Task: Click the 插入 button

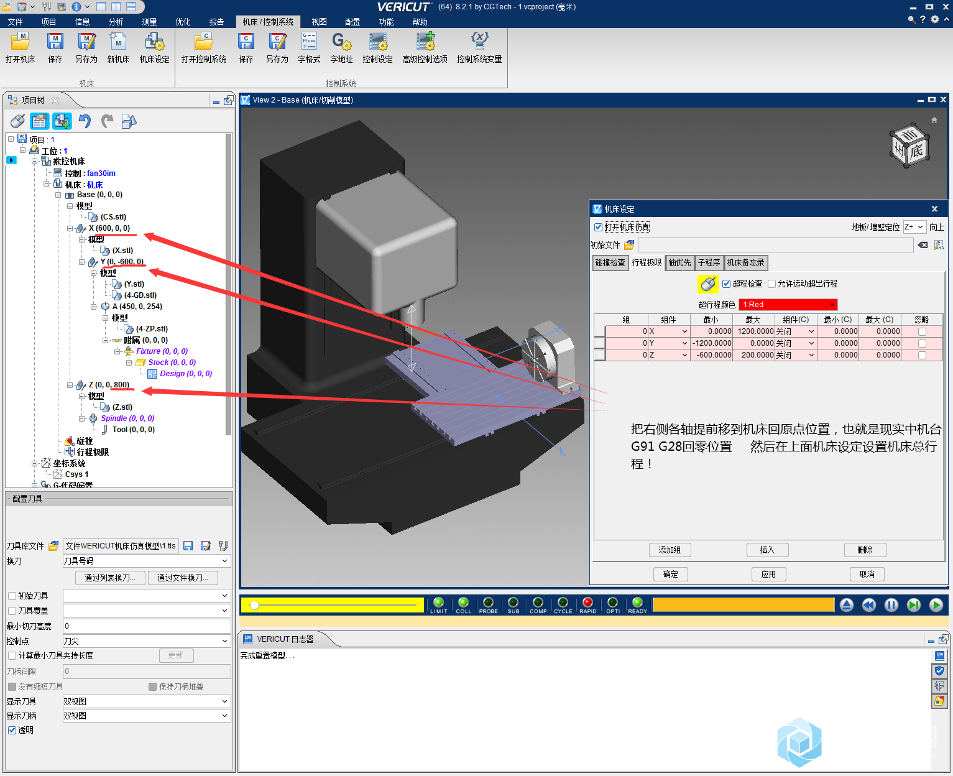Action: tap(767, 550)
